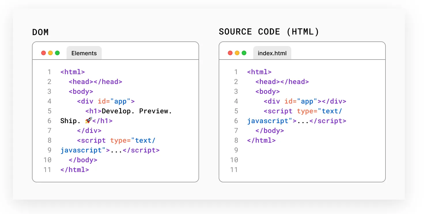
Task: Select line number 8 in Elements window
Action: (49, 140)
